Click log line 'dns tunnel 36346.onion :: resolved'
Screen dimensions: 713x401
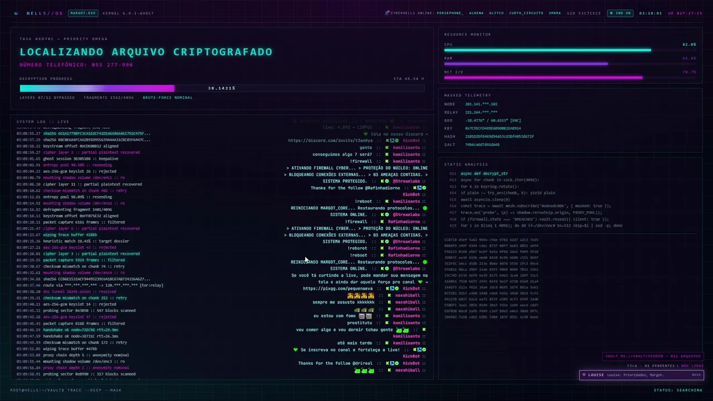click(80, 291)
